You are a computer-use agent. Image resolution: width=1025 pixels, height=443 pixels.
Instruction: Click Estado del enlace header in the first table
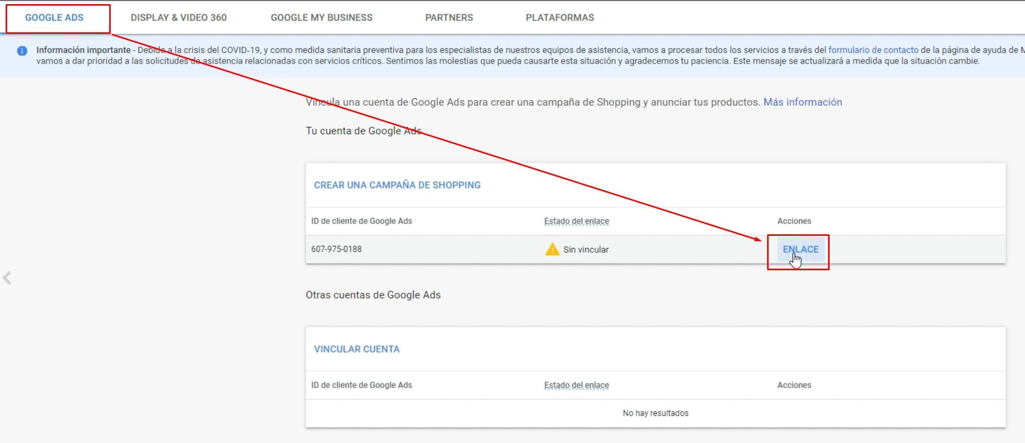(x=576, y=221)
